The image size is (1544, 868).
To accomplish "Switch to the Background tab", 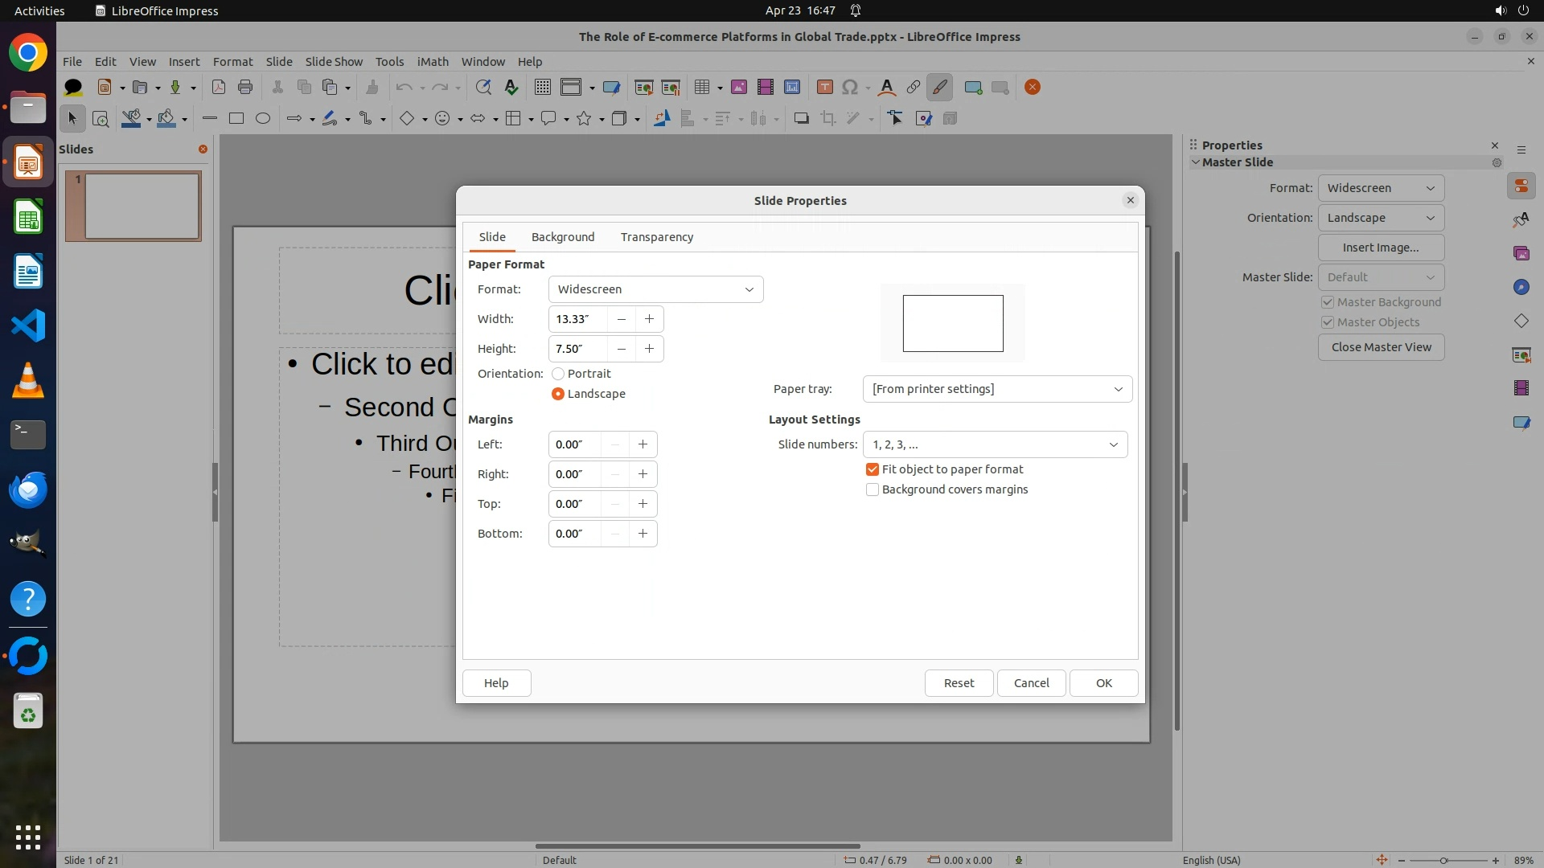I will (x=563, y=237).
